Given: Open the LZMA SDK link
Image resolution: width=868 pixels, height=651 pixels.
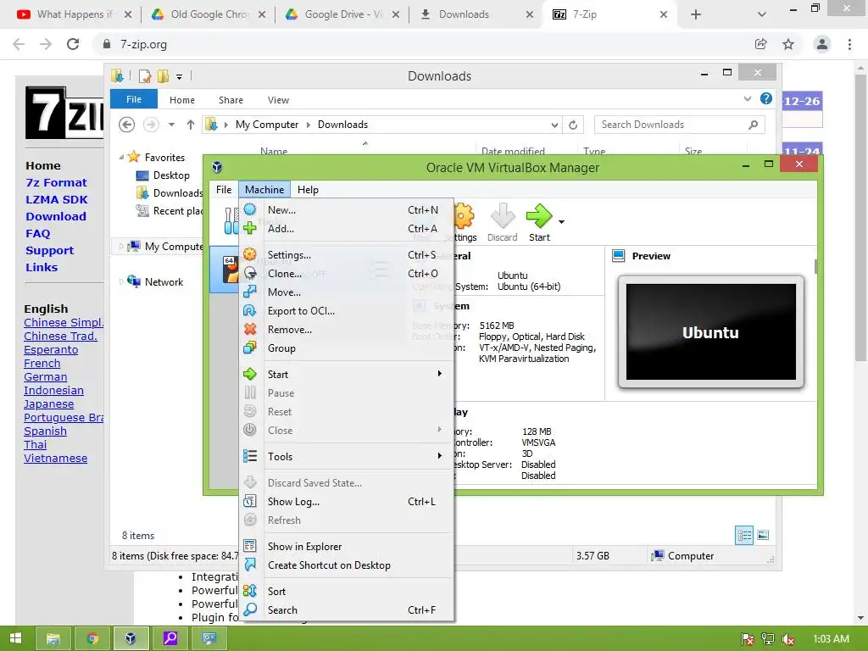Looking at the screenshot, I should 57,199.
